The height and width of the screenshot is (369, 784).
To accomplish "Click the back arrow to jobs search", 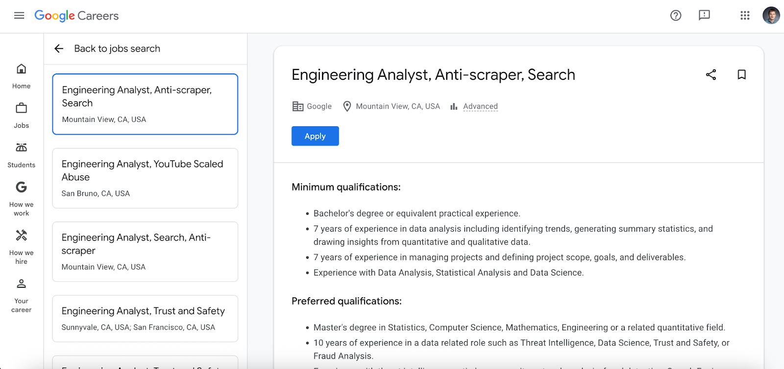I will click(59, 48).
